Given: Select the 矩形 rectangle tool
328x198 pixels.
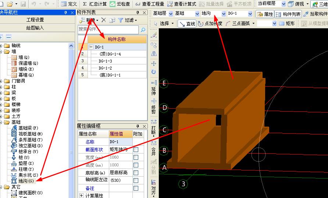Looking at the screenshot, I should pyautogui.click(x=287, y=24).
